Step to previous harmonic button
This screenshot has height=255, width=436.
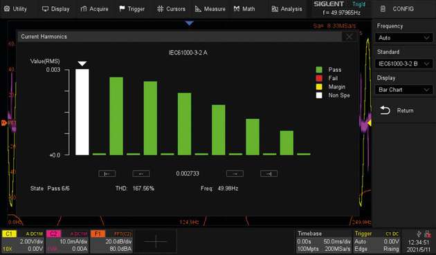[141, 173]
